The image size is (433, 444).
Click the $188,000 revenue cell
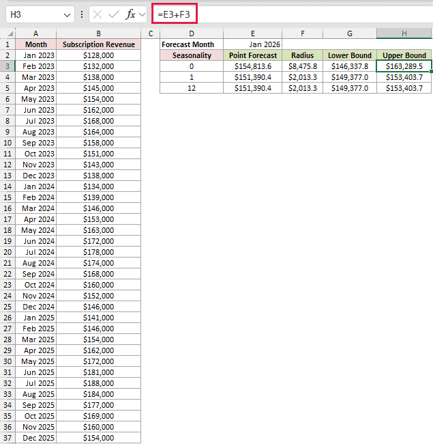tap(98, 383)
